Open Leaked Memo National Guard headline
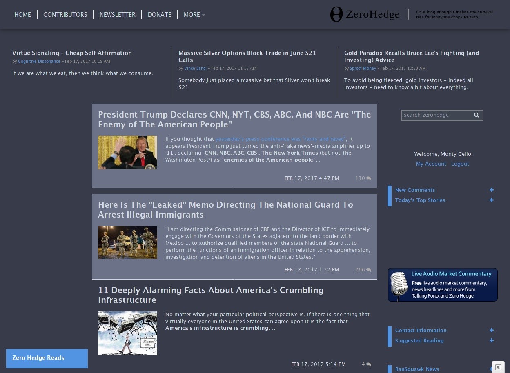The width and height of the screenshot is (510, 373). (x=225, y=210)
